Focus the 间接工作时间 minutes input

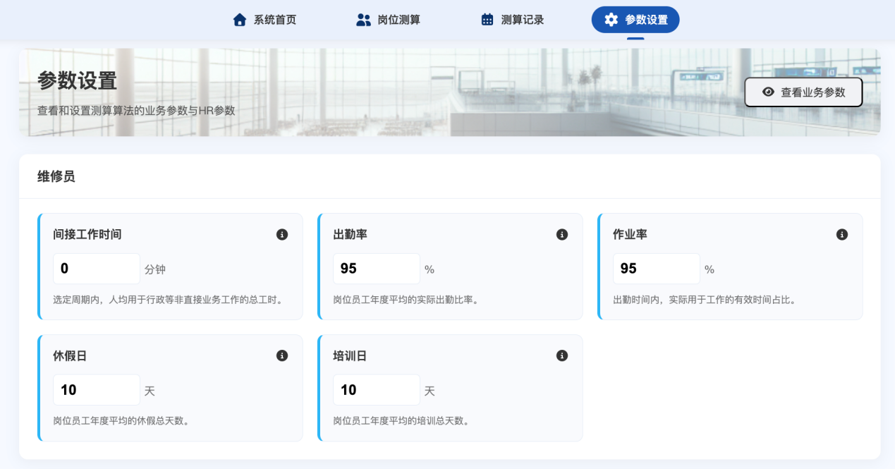[97, 269]
